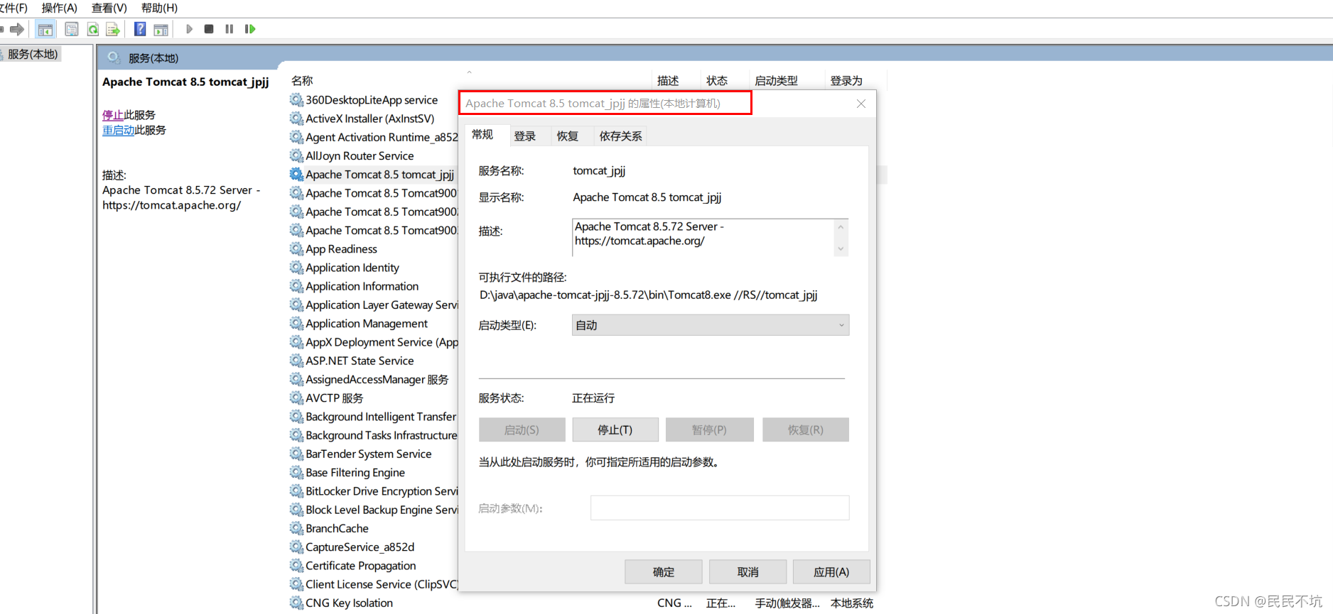Click the 应用(A) apply button
Image resolution: width=1333 pixels, height=614 pixels.
pos(831,572)
